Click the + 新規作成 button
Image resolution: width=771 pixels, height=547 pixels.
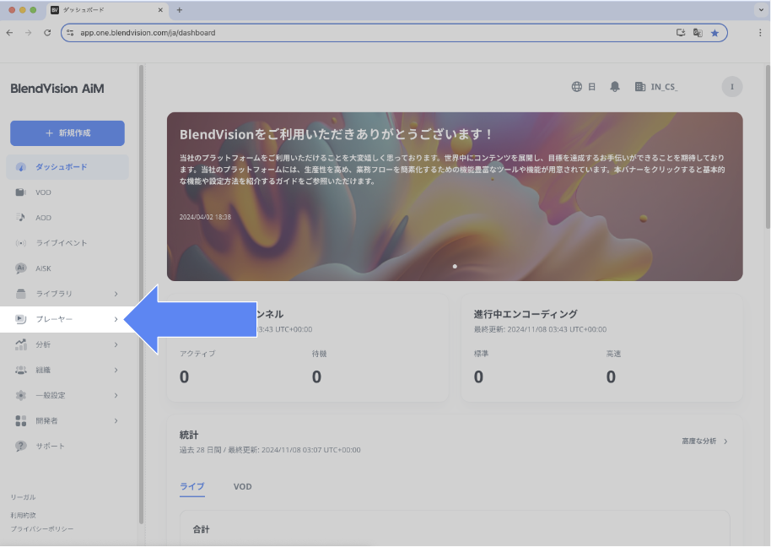(67, 133)
